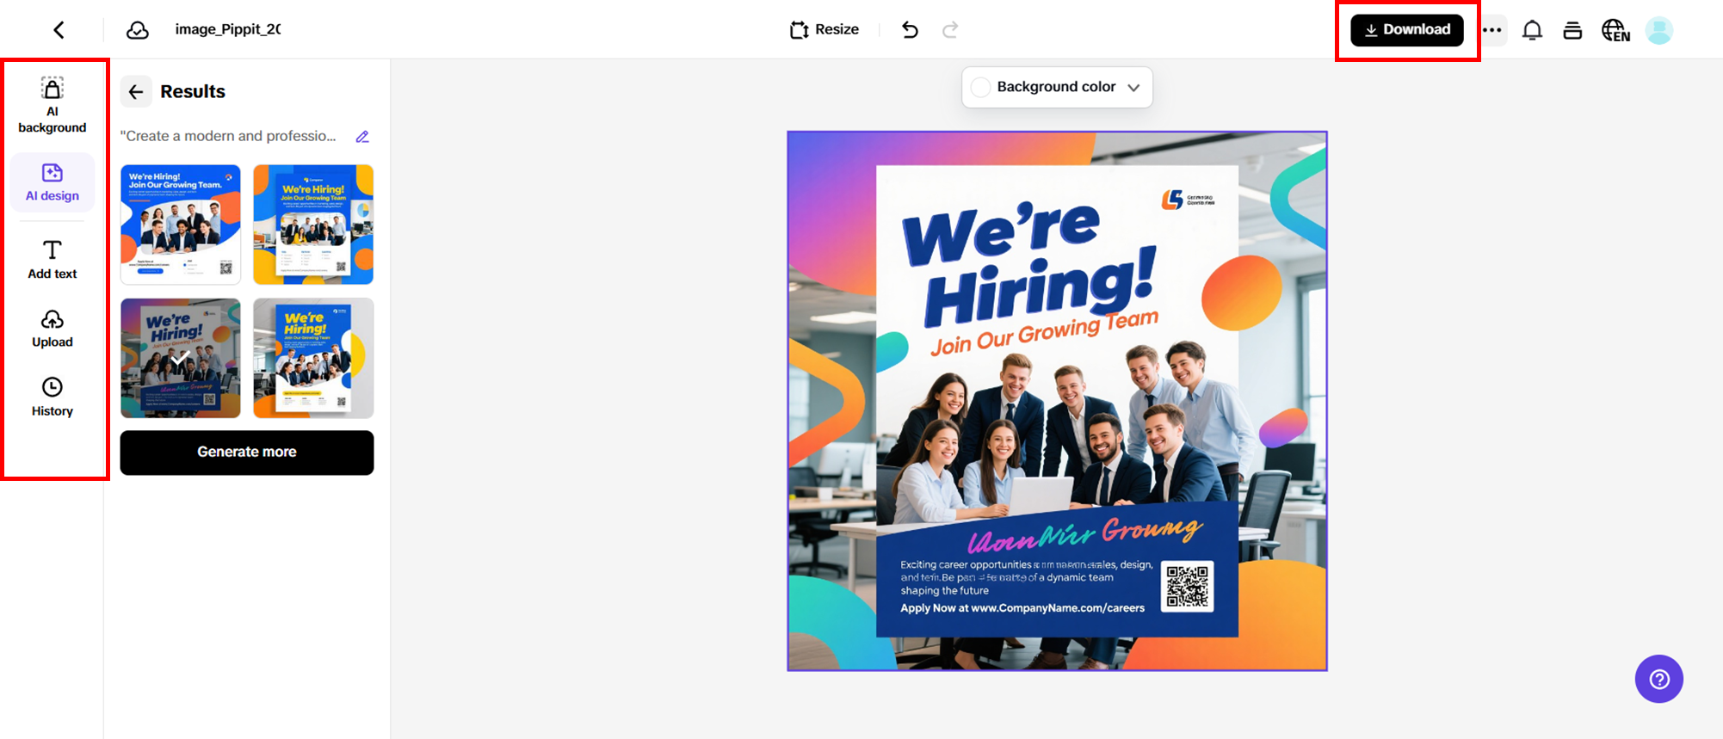Open the notifications bell

click(x=1532, y=30)
